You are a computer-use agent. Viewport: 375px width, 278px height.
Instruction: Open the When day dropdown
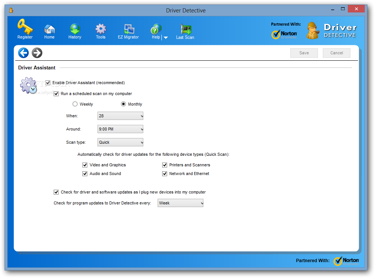(x=120, y=116)
